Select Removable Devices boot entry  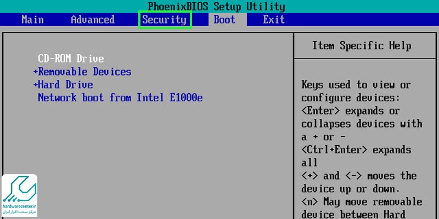point(85,72)
